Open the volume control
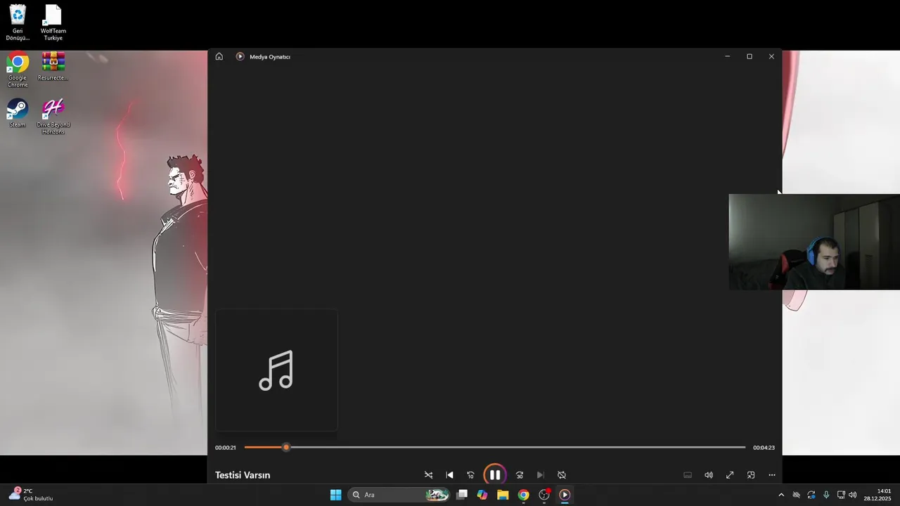900x506 pixels. [709, 475]
